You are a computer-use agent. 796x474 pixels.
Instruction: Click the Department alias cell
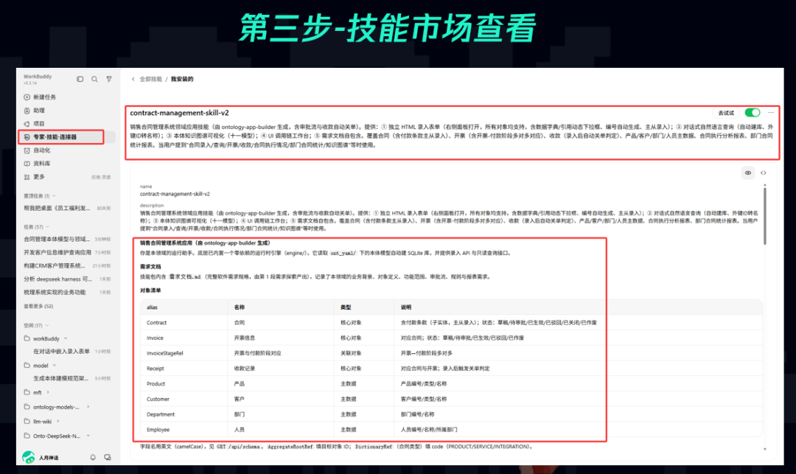(x=161, y=414)
